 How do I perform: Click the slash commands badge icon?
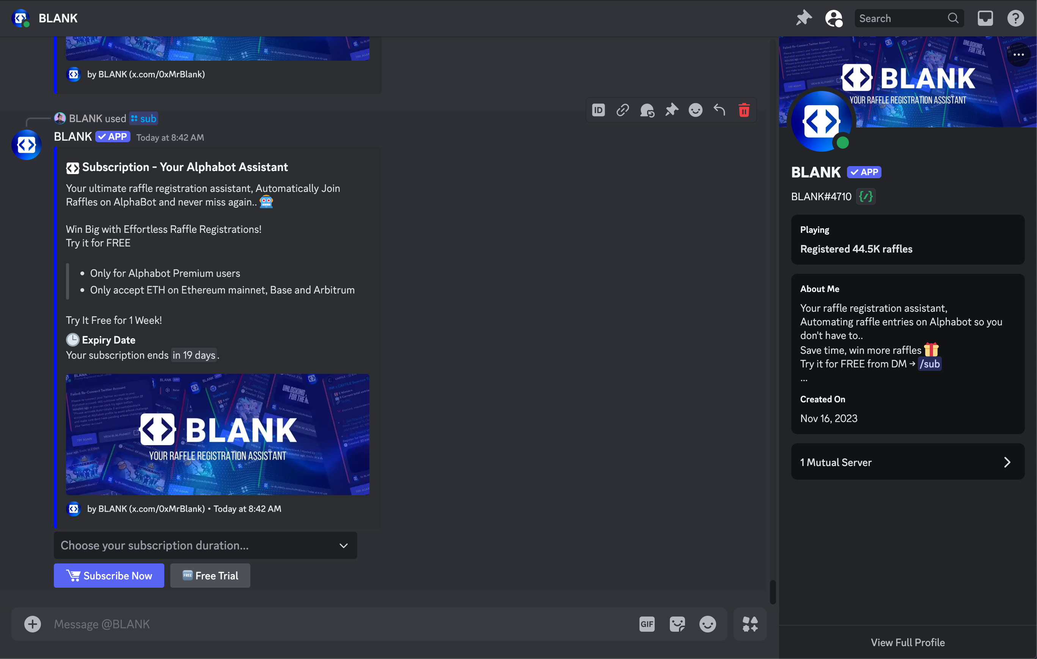pos(866,197)
